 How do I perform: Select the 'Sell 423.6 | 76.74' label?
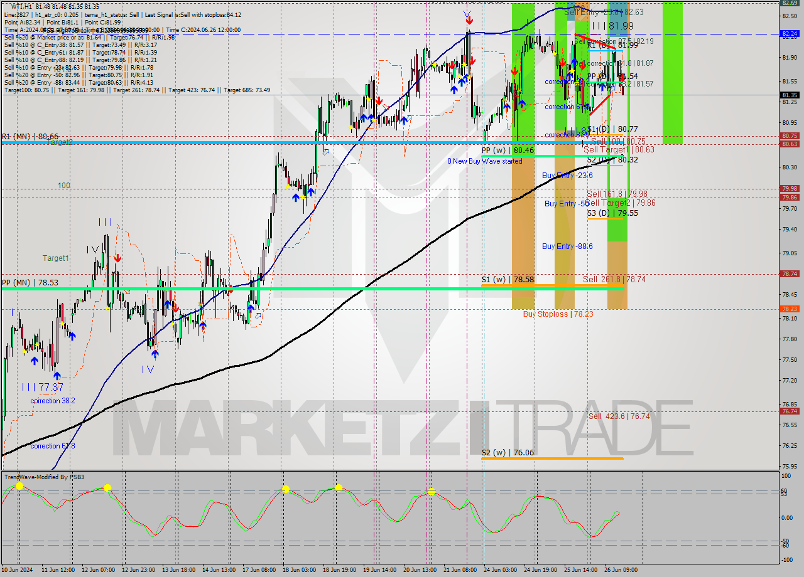coord(619,416)
